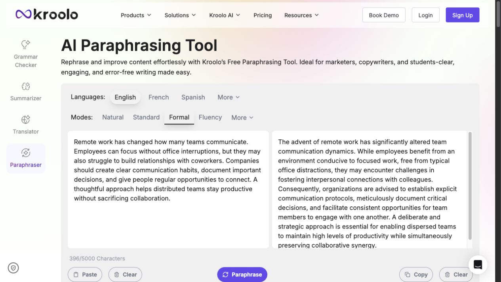501x282 pixels.
Task: Click the Paste button with clipboard icon
Action: (85, 274)
